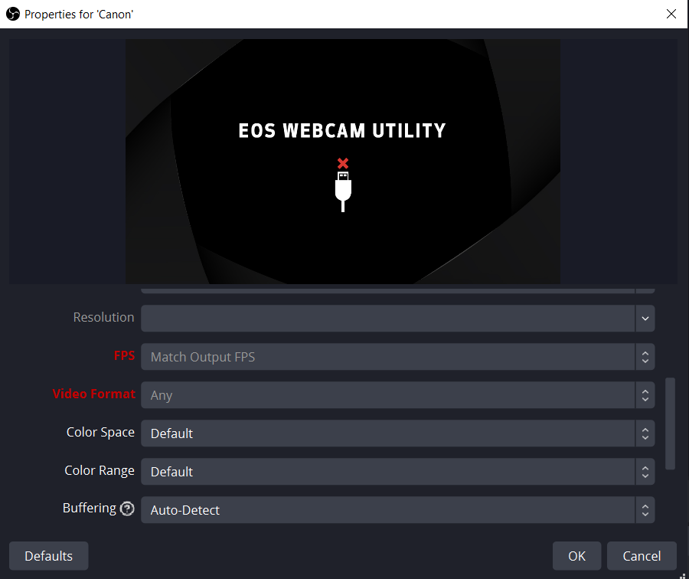Click the Color Space stepper arrows icon
The height and width of the screenshot is (579, 689).
[x=645, y=433]
